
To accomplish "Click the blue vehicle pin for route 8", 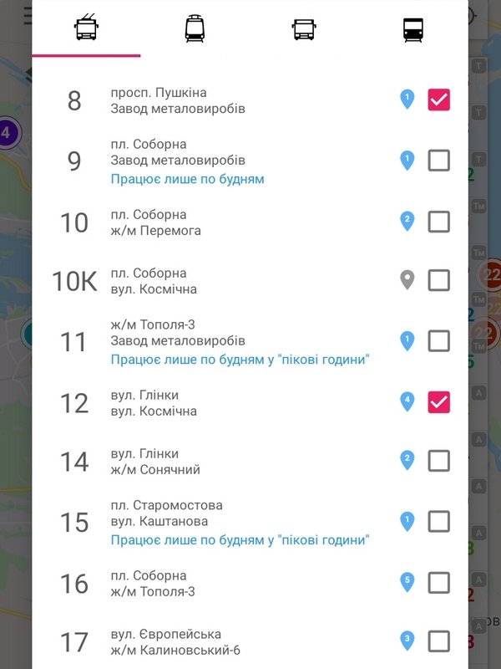I will point(407,100).
